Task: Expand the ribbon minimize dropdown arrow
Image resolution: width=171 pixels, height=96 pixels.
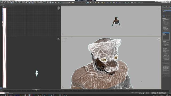Action: click(22, 4)
